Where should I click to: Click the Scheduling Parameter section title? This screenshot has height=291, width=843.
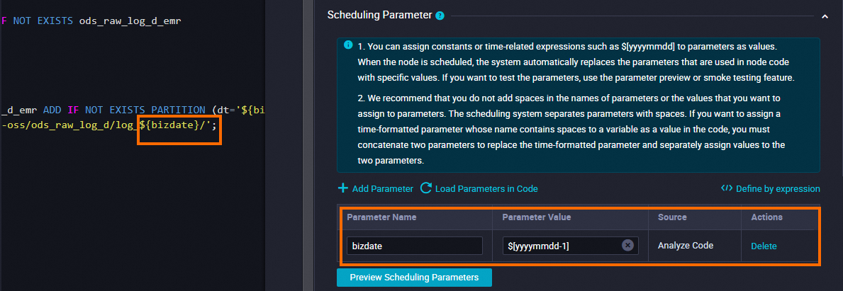pos(379,15)
